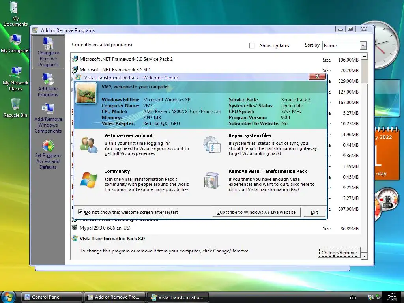Screen dimensions: 404x303
Task: Open My Network Places icon
Action: point(15,79)
